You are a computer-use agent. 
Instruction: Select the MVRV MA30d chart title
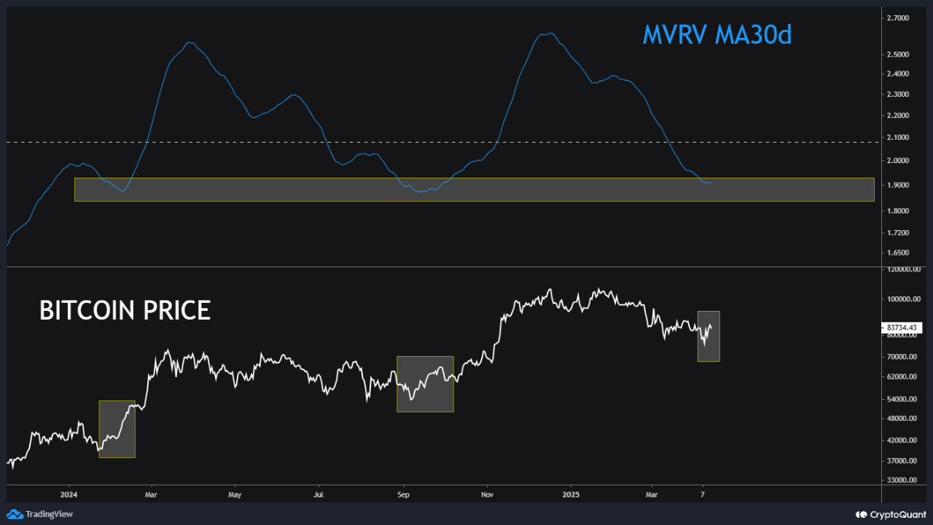point(717,34)
